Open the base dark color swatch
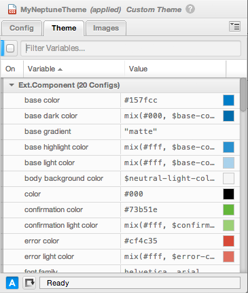The image size is (248, 293). (x=228, y=116)
